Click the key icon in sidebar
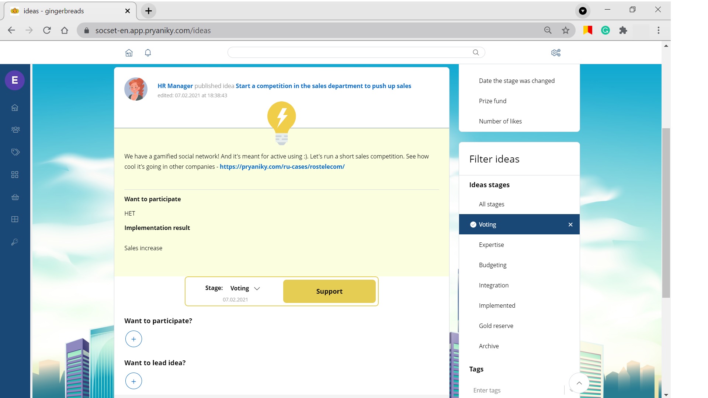 (x=15, y=242)
